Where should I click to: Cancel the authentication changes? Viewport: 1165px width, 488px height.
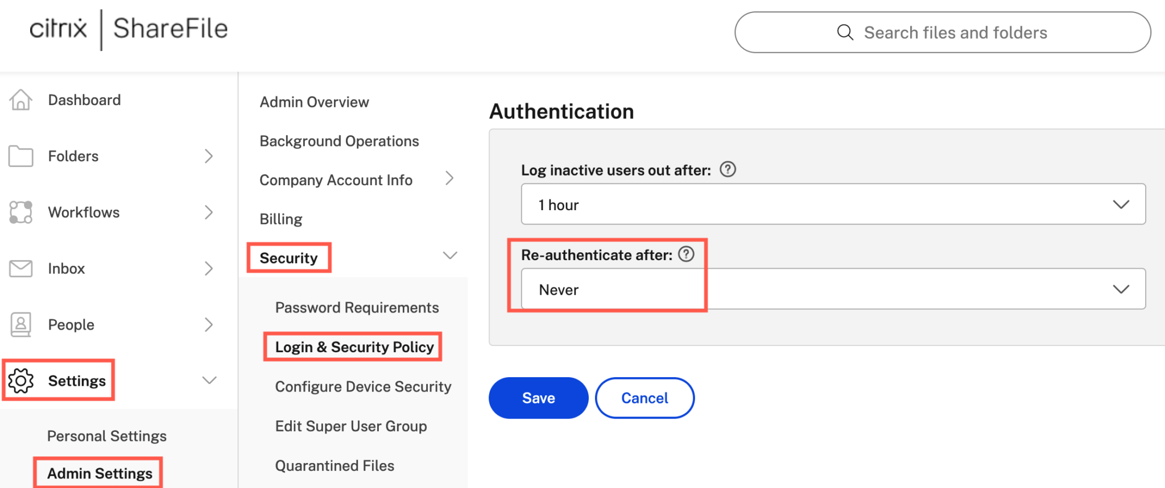(644, 398)
